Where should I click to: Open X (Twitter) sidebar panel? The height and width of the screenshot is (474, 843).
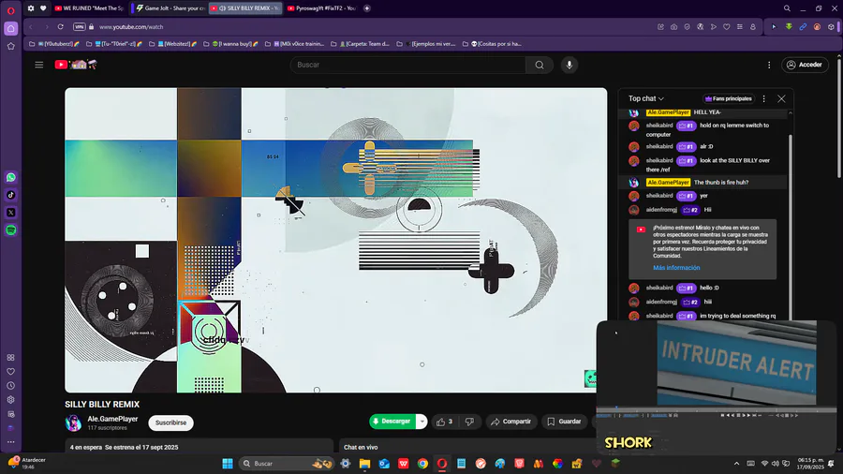(x=10, y=213)
